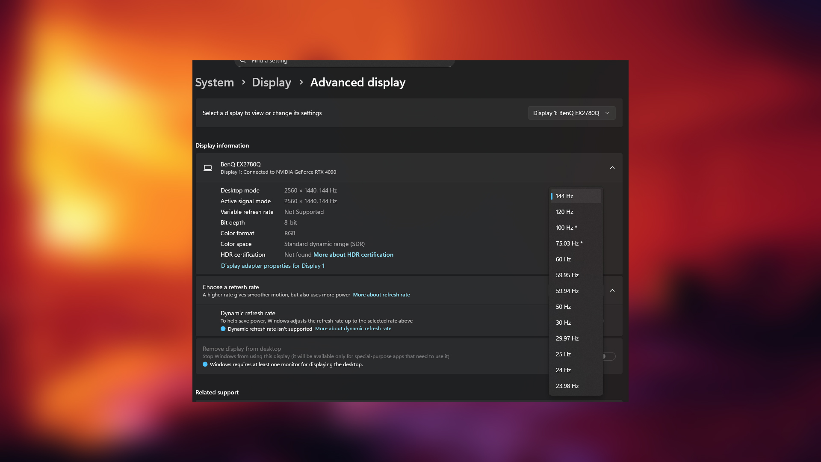This screenshot has height=462, width=821.
Task: Choose the 23.98 Hz option
Action: [x=567, y=386]
